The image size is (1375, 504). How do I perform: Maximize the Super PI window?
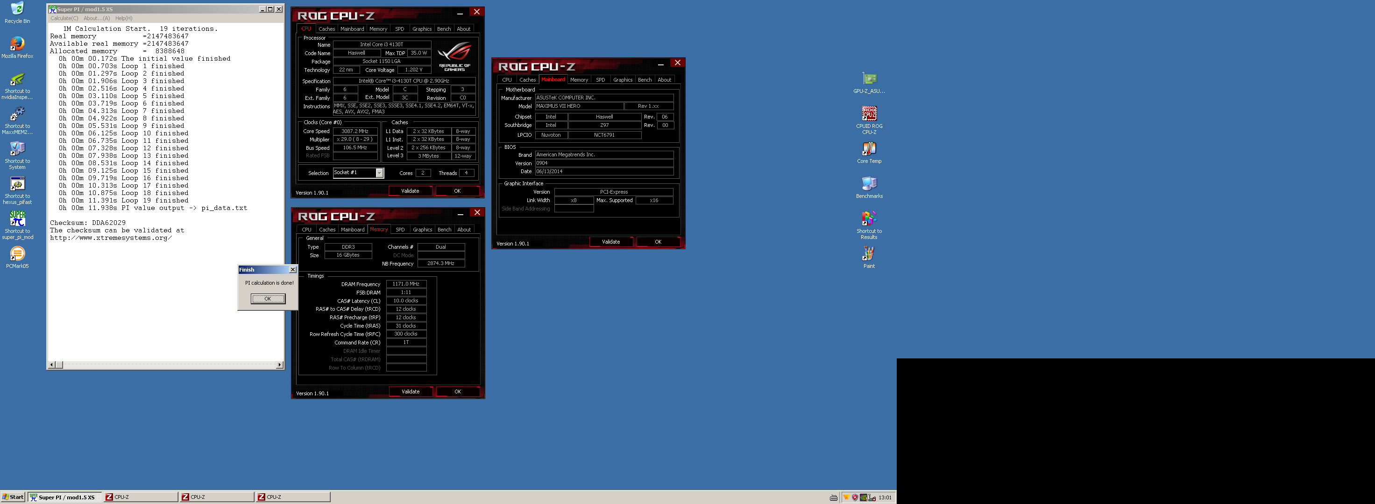(x=270, y=9)
